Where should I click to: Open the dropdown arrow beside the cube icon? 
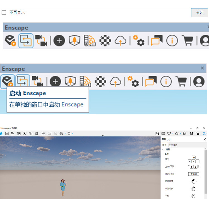click(x=173, y=133)
